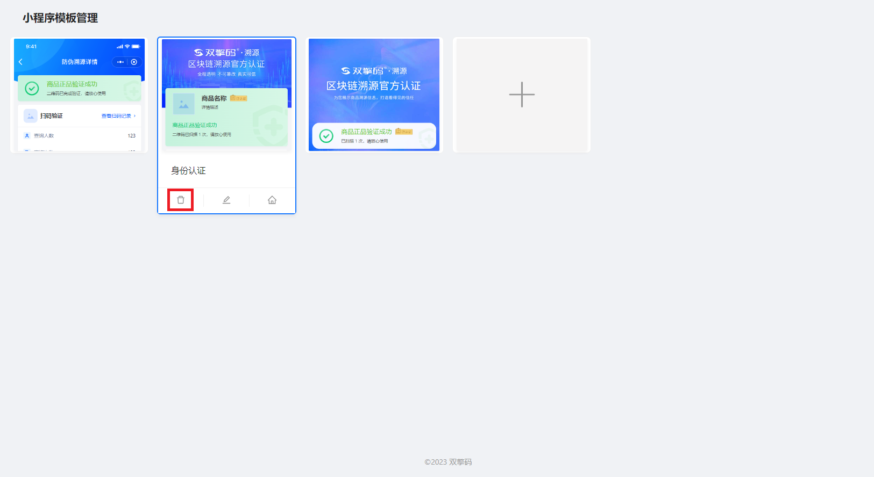This screenshot has width=874, height=477.
Task: Click 查看扫码记录 link in first template preview
Action: click(x=118, y=116)
